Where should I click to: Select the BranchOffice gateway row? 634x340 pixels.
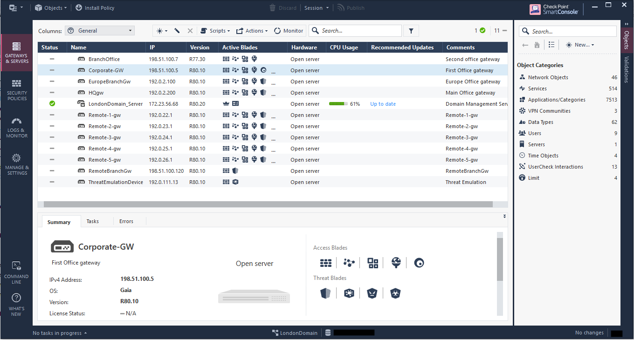click(273, 59)
